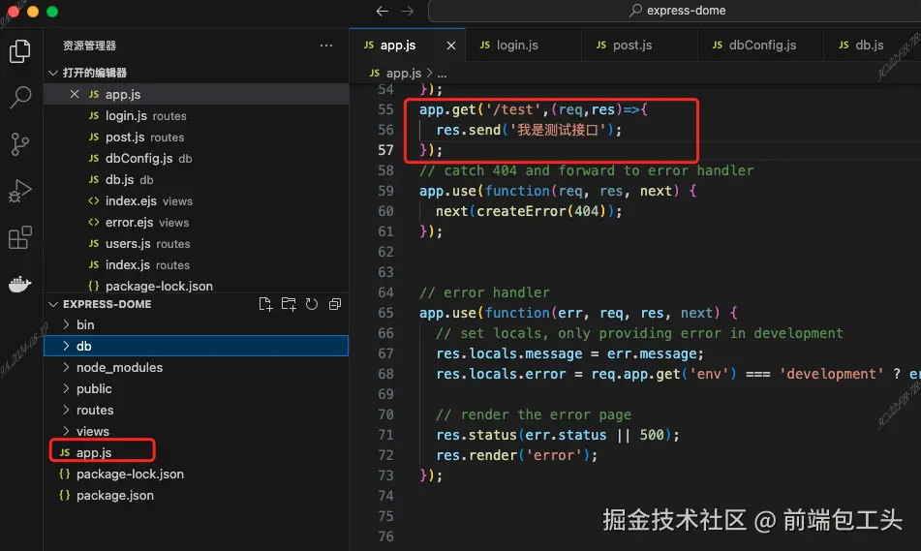Expand the public folder
Viewport: 921px width, 551px height.
(x=197, y=388)
